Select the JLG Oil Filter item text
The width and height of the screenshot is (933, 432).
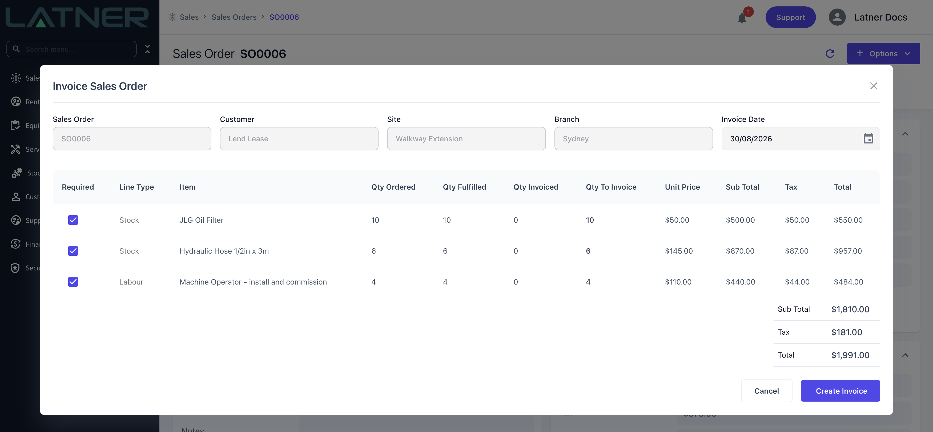tap(201, 220)
